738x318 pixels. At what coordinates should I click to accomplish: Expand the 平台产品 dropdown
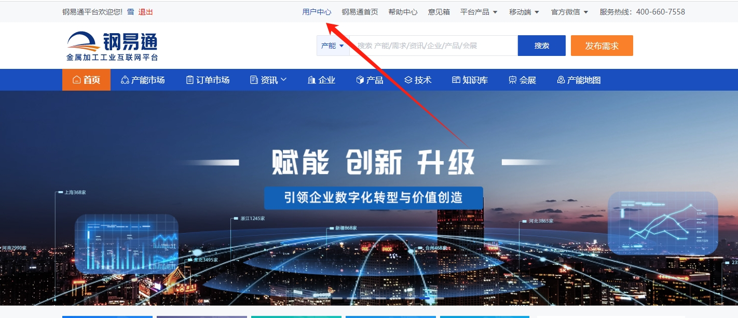(x=479, y=12)
